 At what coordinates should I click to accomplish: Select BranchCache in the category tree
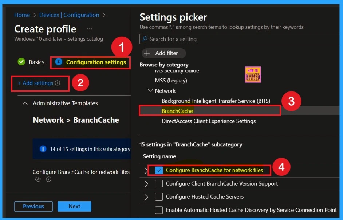177,111
